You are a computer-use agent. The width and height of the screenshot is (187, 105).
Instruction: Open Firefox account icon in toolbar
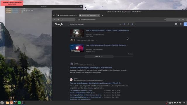pyautogui.click(x=183, y=20)
